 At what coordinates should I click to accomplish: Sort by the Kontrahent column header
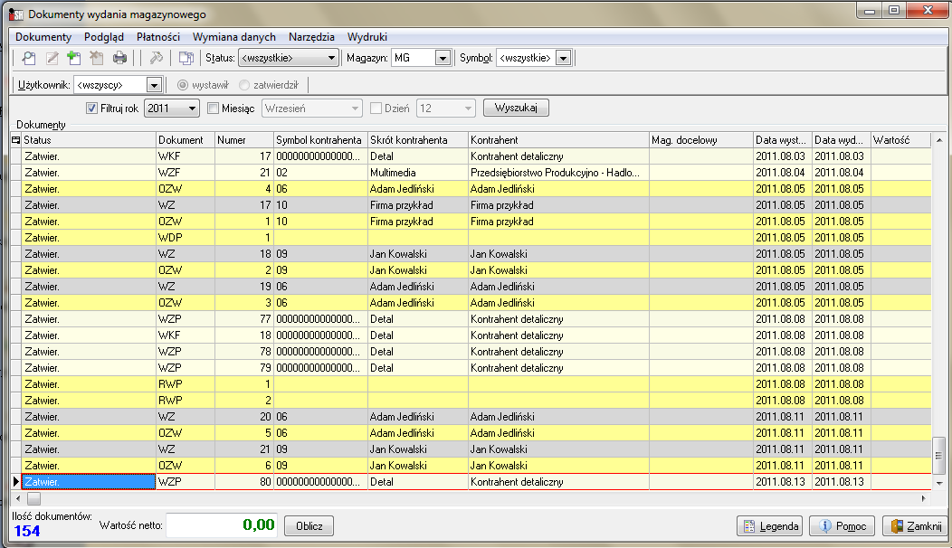pyautogui.click(x=558, y=140)
